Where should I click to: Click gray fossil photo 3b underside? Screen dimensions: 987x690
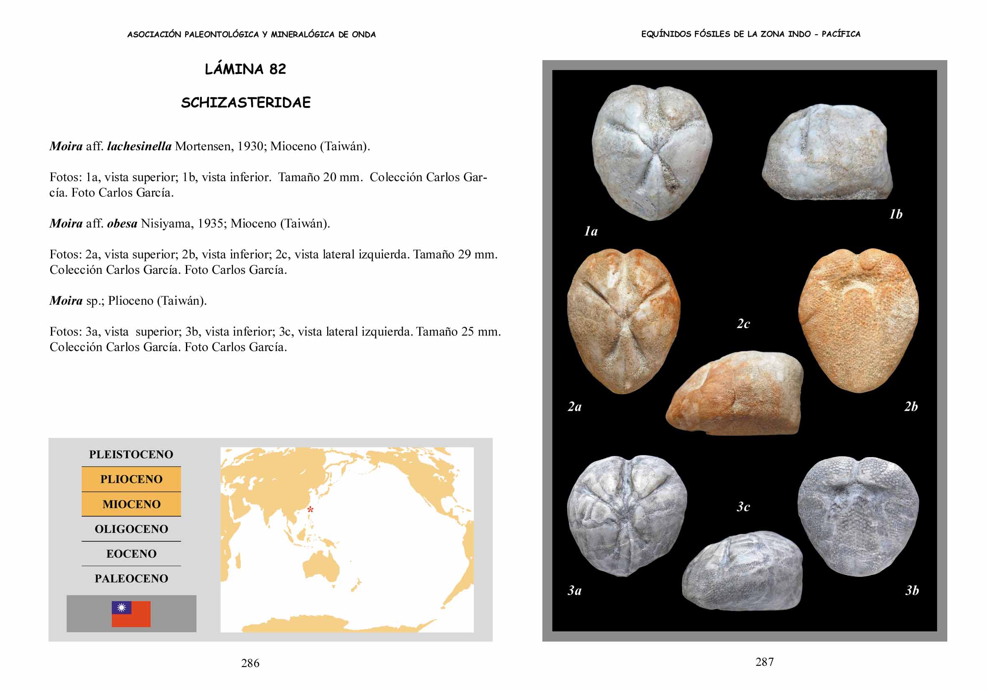858,516
